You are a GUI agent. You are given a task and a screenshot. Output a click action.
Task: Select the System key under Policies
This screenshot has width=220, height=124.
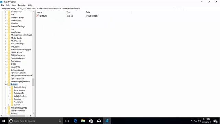click(17, 105)
